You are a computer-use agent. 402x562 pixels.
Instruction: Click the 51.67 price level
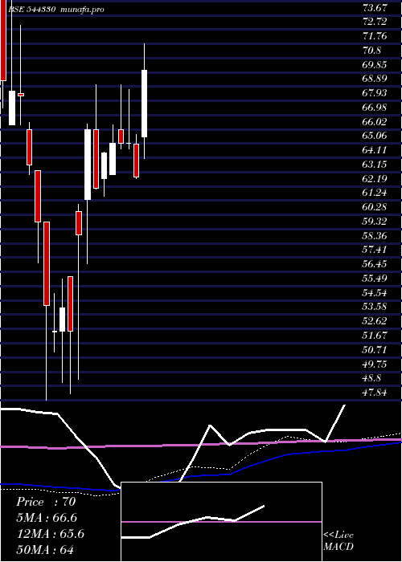coord(375,336)
